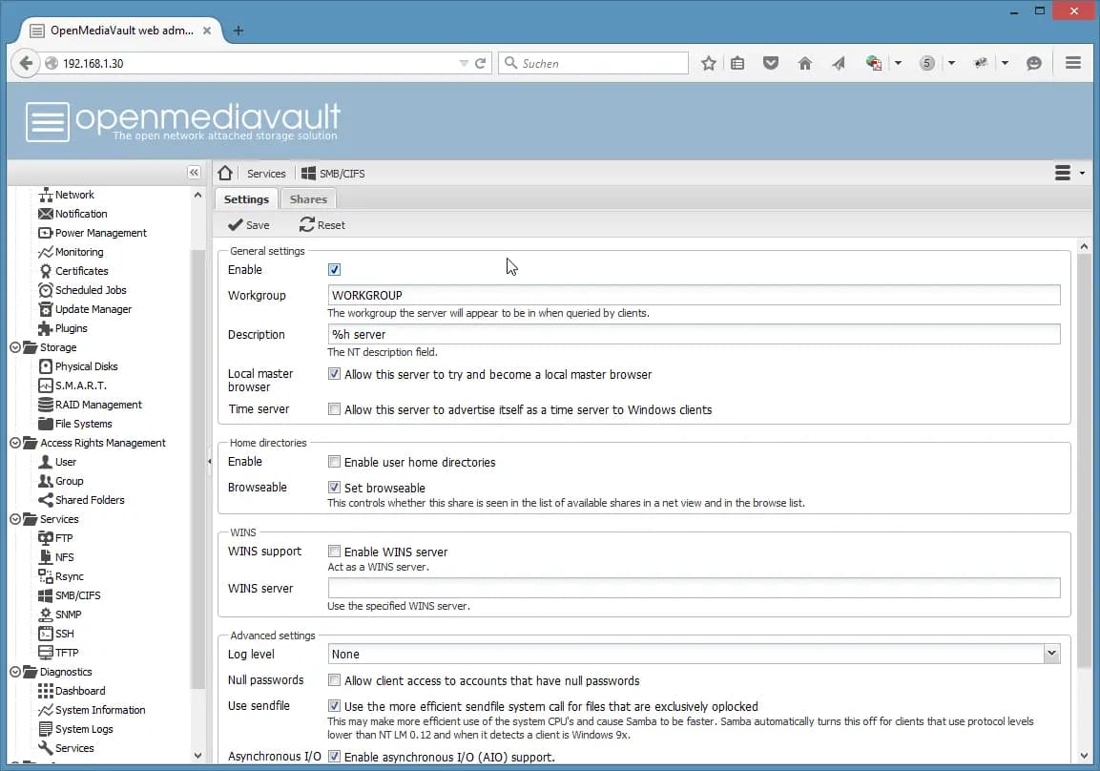Image resolution: width=1100 pixels, height=771 pixels.
Task: Enable Time server checkbox
Action: (x=334, y=409)
